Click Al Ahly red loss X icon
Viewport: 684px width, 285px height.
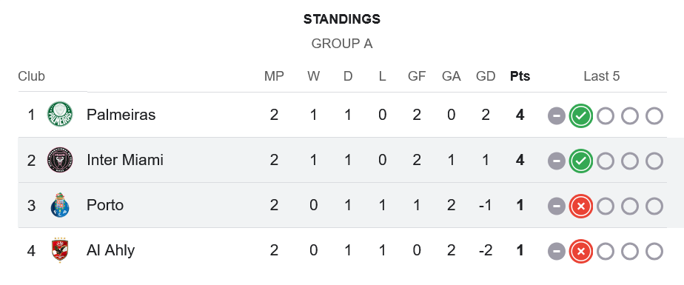(x=580, y=252)
